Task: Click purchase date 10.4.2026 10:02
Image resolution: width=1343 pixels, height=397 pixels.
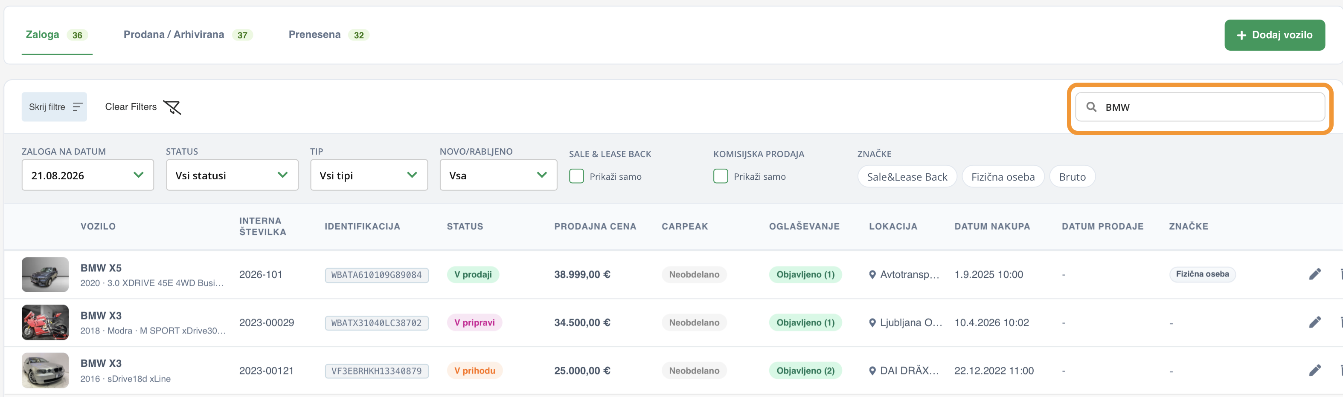Action: [x=991, y=322]
